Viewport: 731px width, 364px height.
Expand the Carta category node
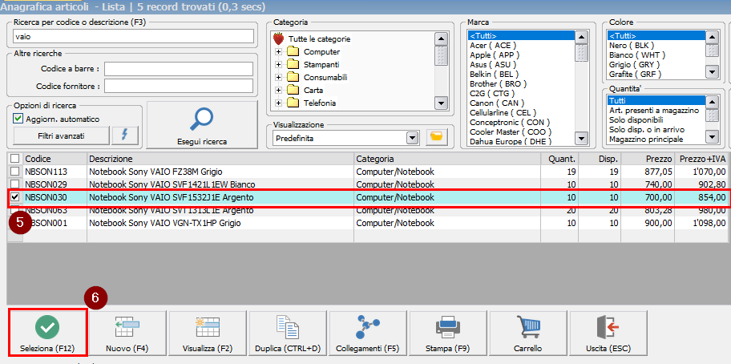278,90
